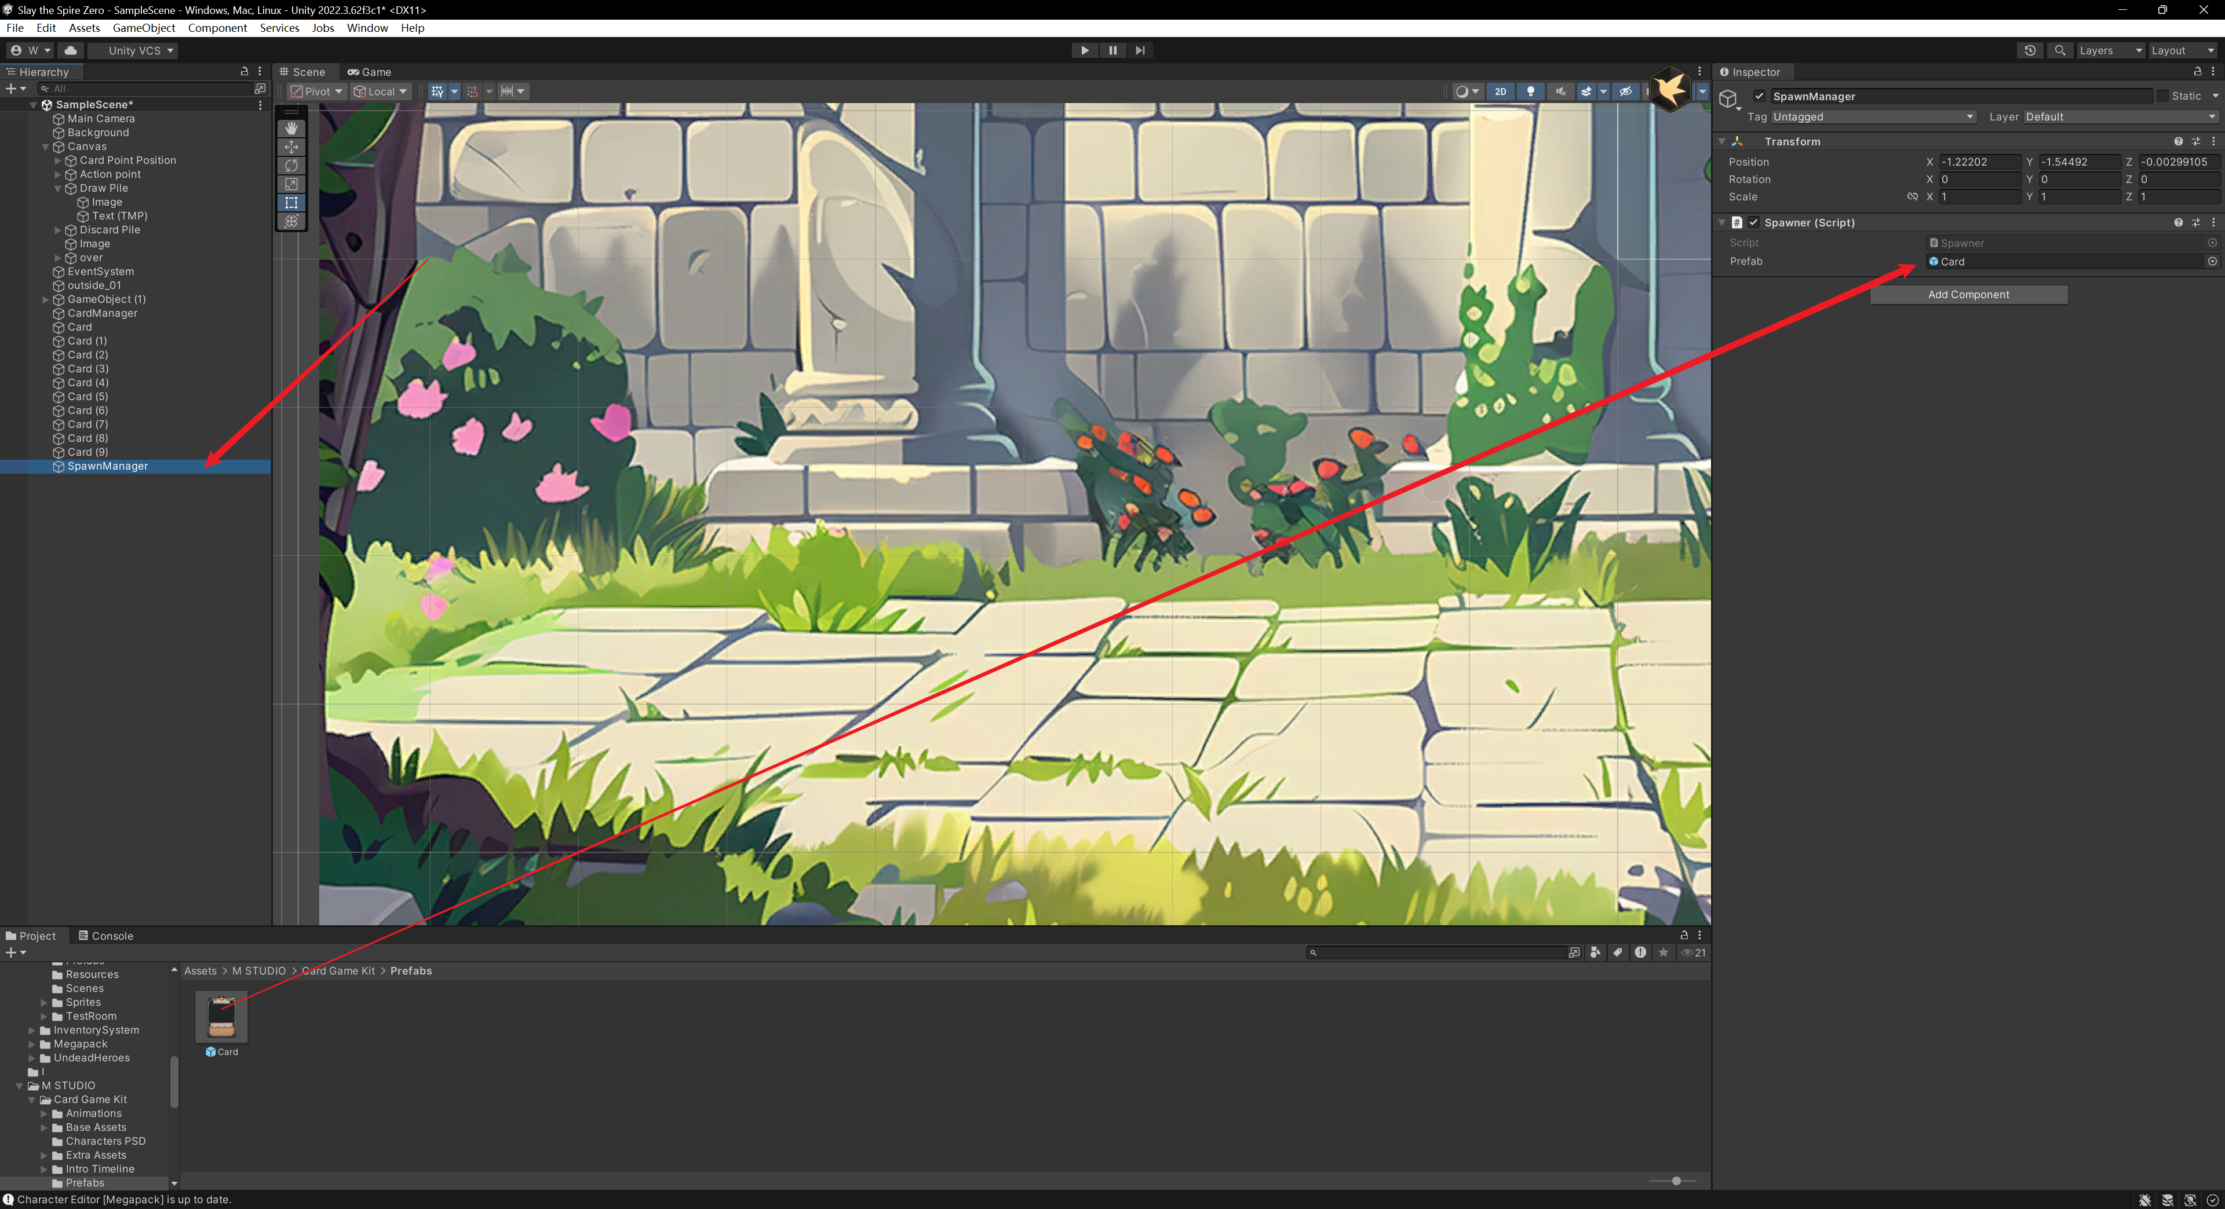Expand the Discard Pile hierarchy item
The image size is (2225, 1209).
(x=58, y=230)
